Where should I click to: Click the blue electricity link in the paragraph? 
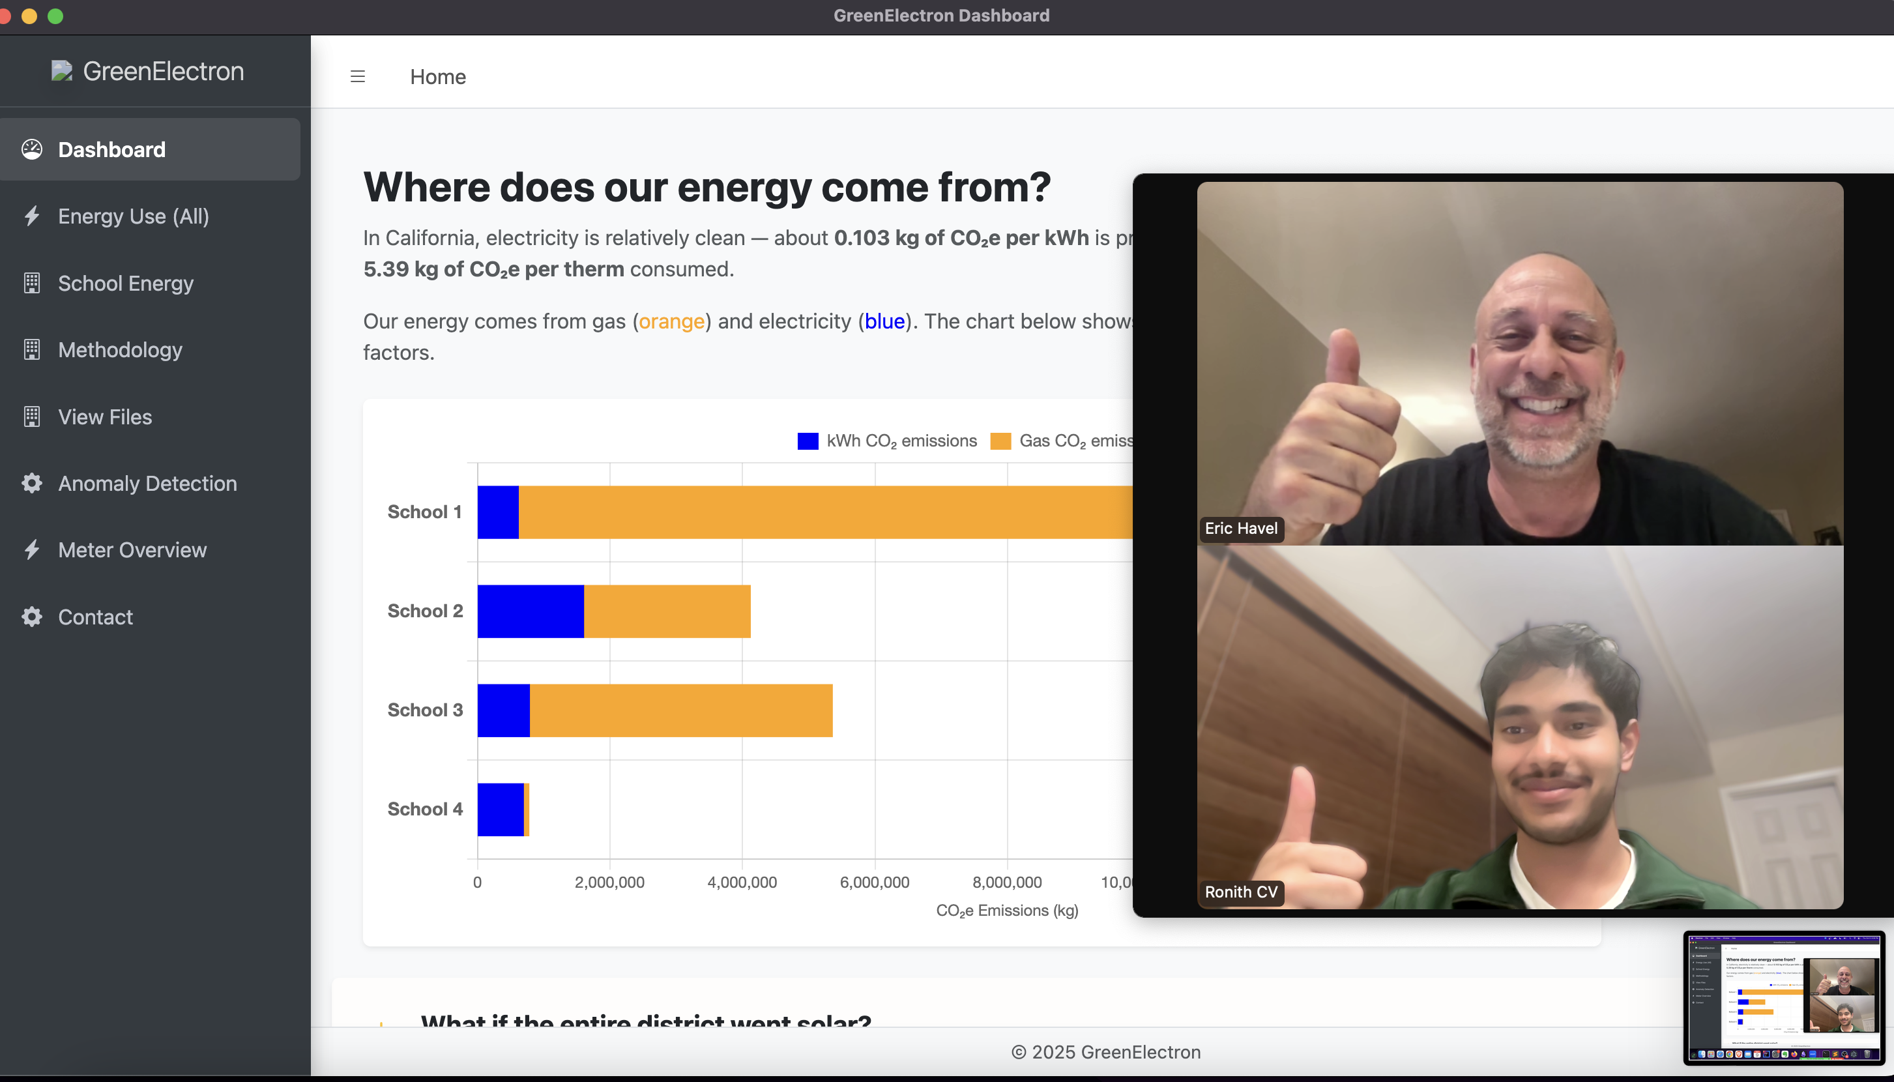pyautogui.click(x=884, y=321)
